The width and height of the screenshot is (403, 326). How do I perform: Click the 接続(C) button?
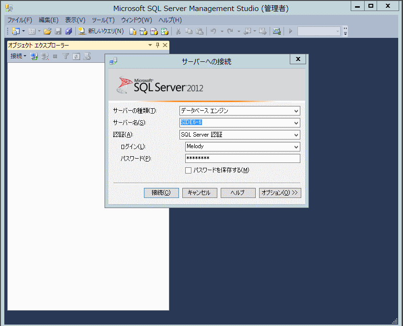[161, 193]
